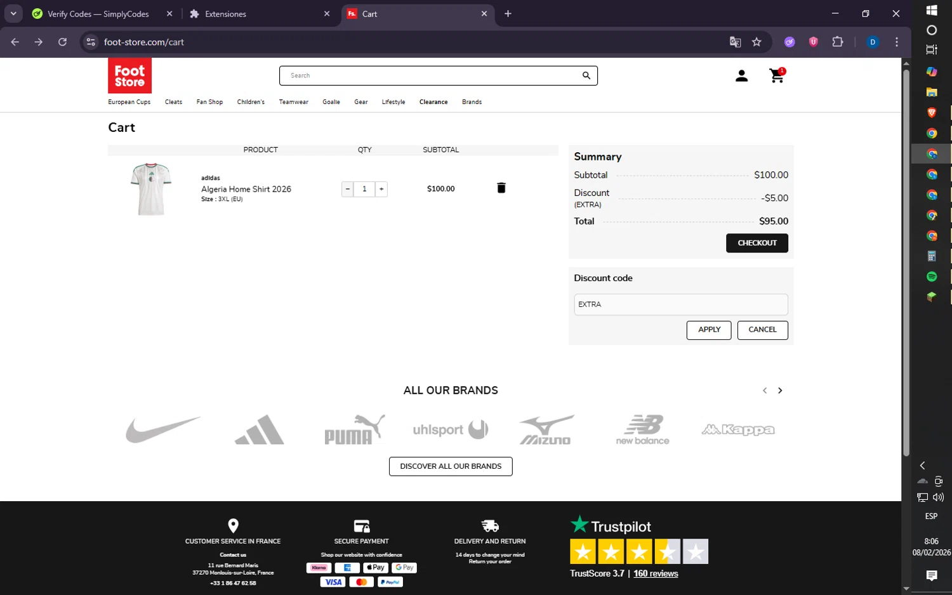Click the translate page icon
Image resolution: width=952 pixels, height=595 pixels.
tap(735, 42)
